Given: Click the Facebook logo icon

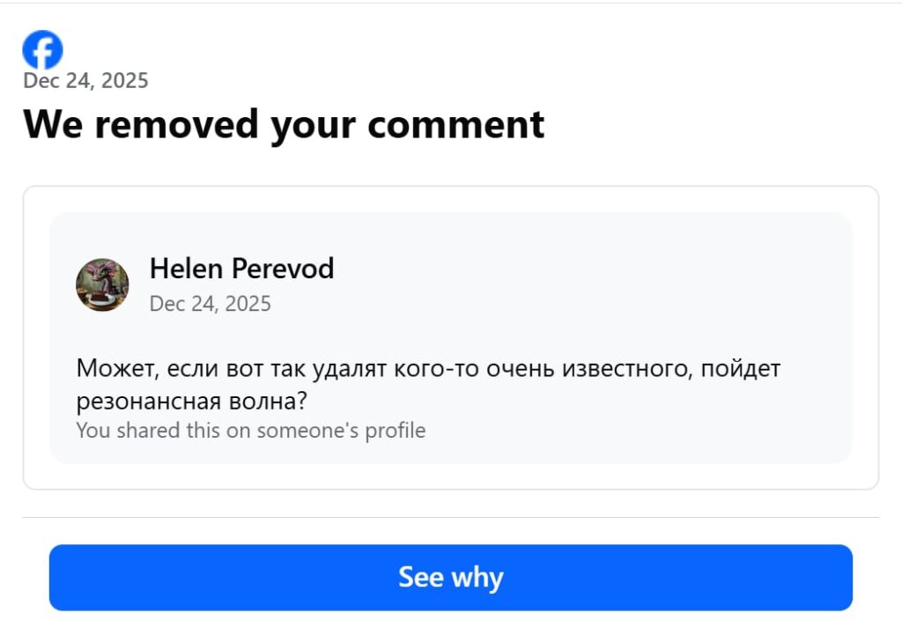Looking at the screenshot, I should tap(42, 50).
